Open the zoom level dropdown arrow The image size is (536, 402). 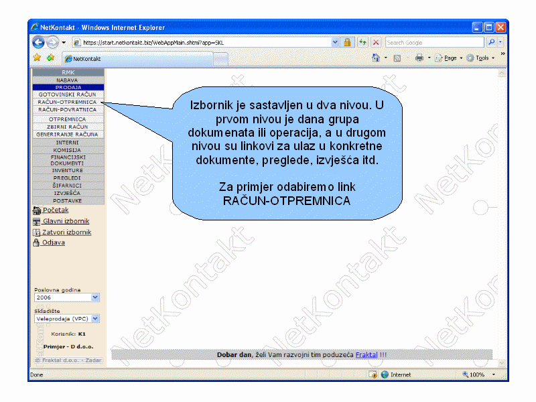[494, 375]
